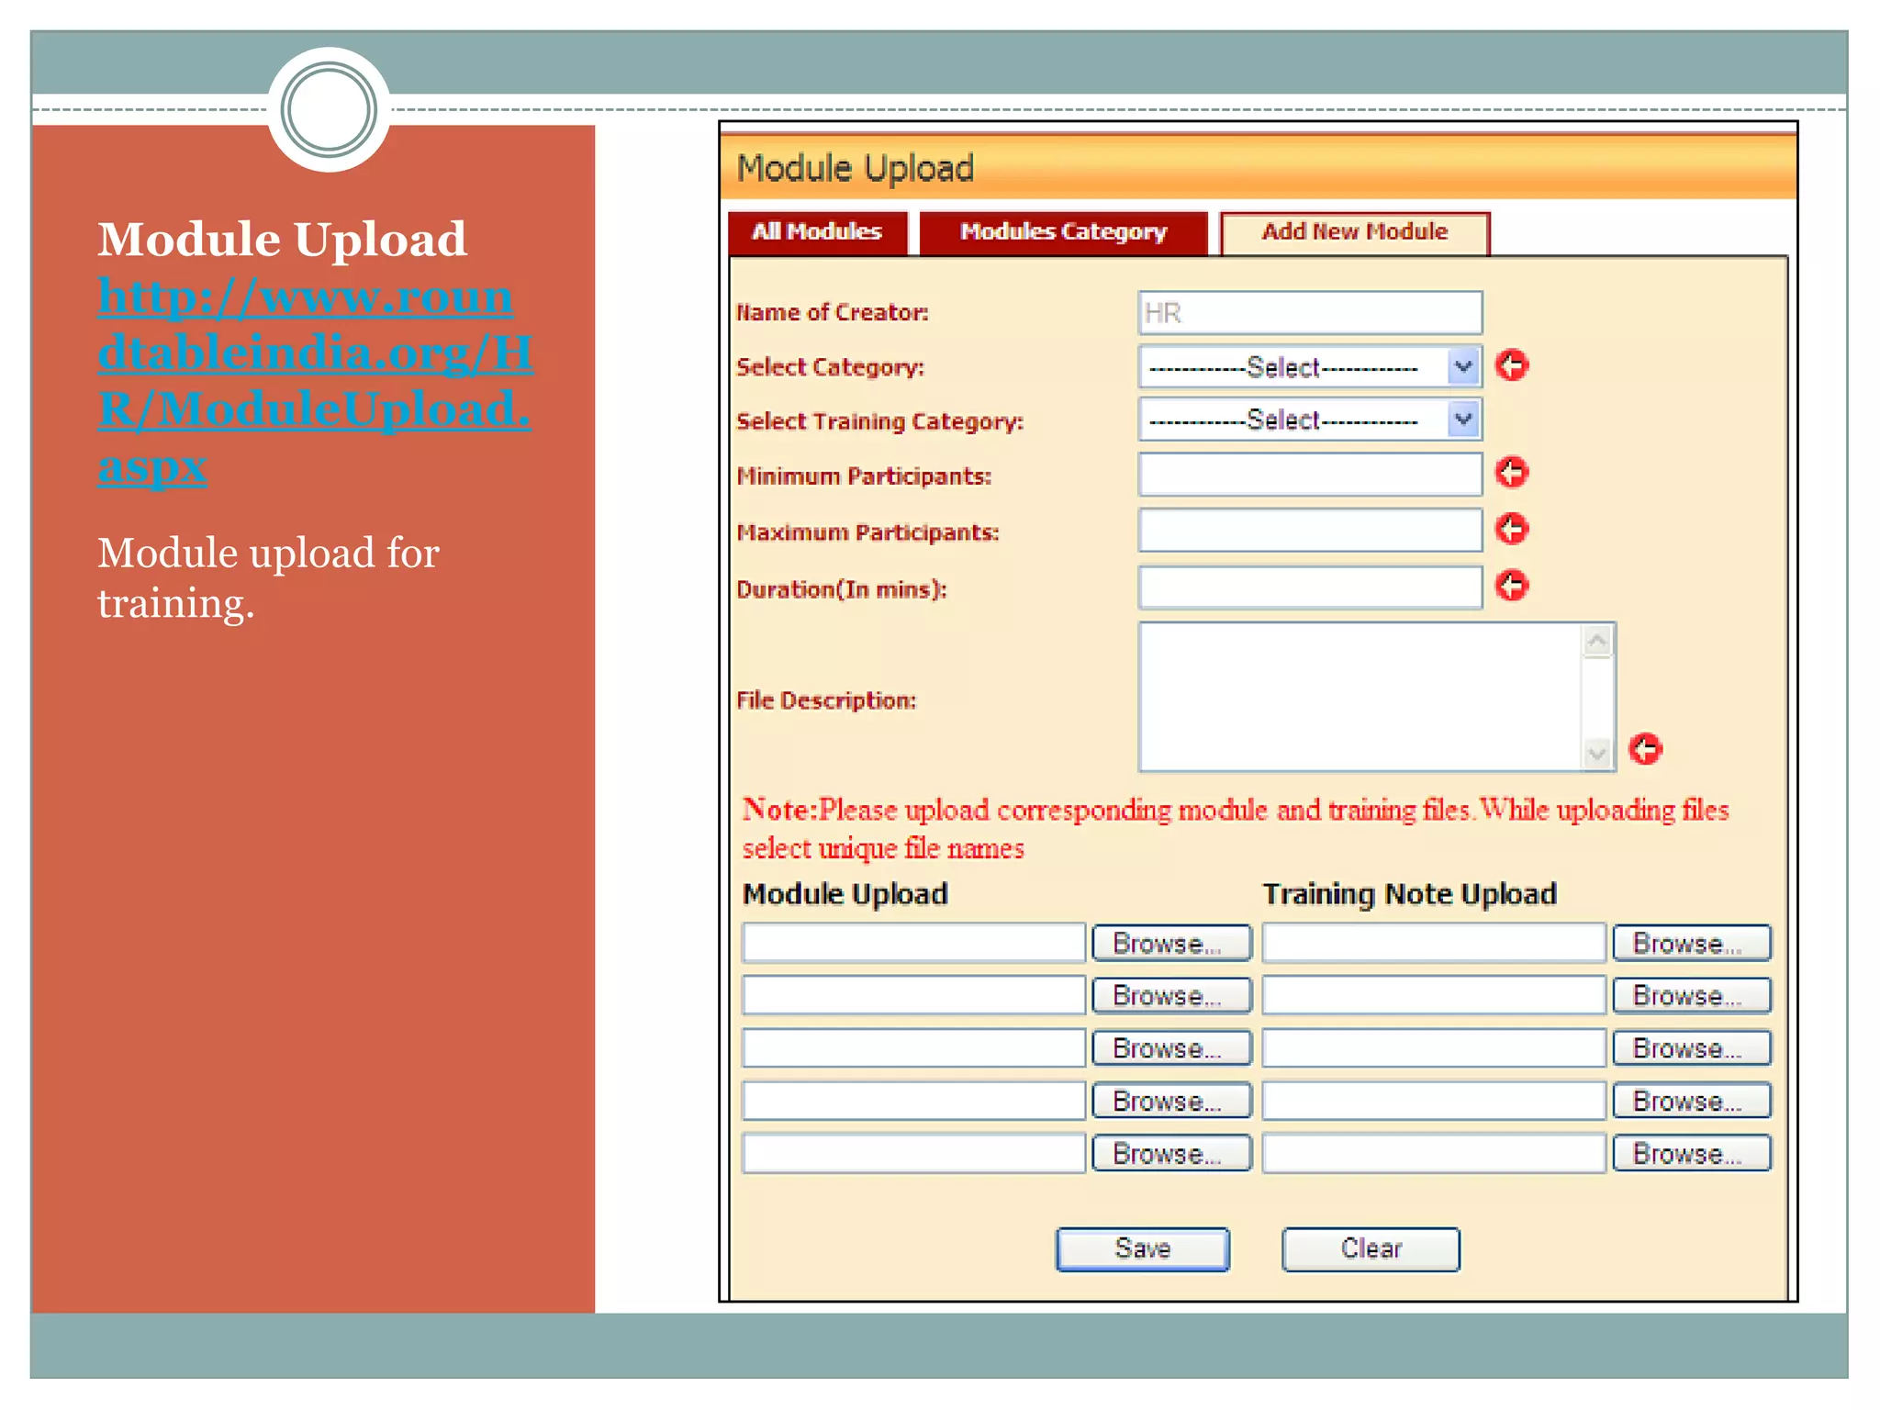Screen dimensions: 1880x1410
Task: Focus the Minimum Participants field
Action: [x=1310, y=475]
